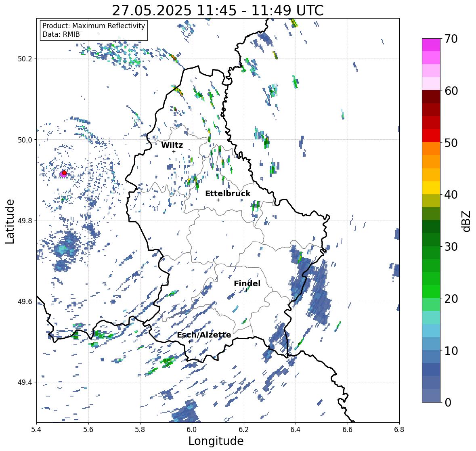Click the 6.0 longitude tick label
Viewport: 476px width, 451px height.
click(192, 430)
